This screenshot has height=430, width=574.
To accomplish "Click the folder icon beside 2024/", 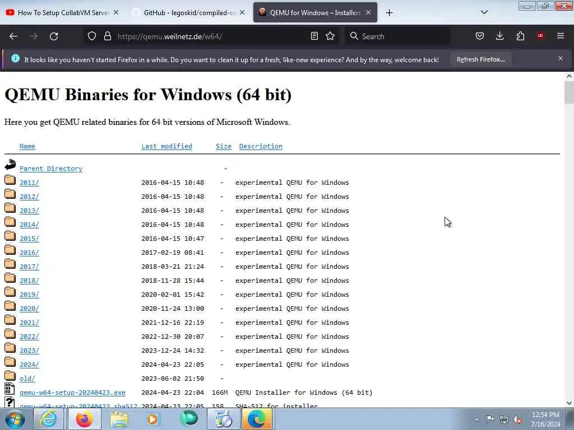I will click(x=10, y=362).
